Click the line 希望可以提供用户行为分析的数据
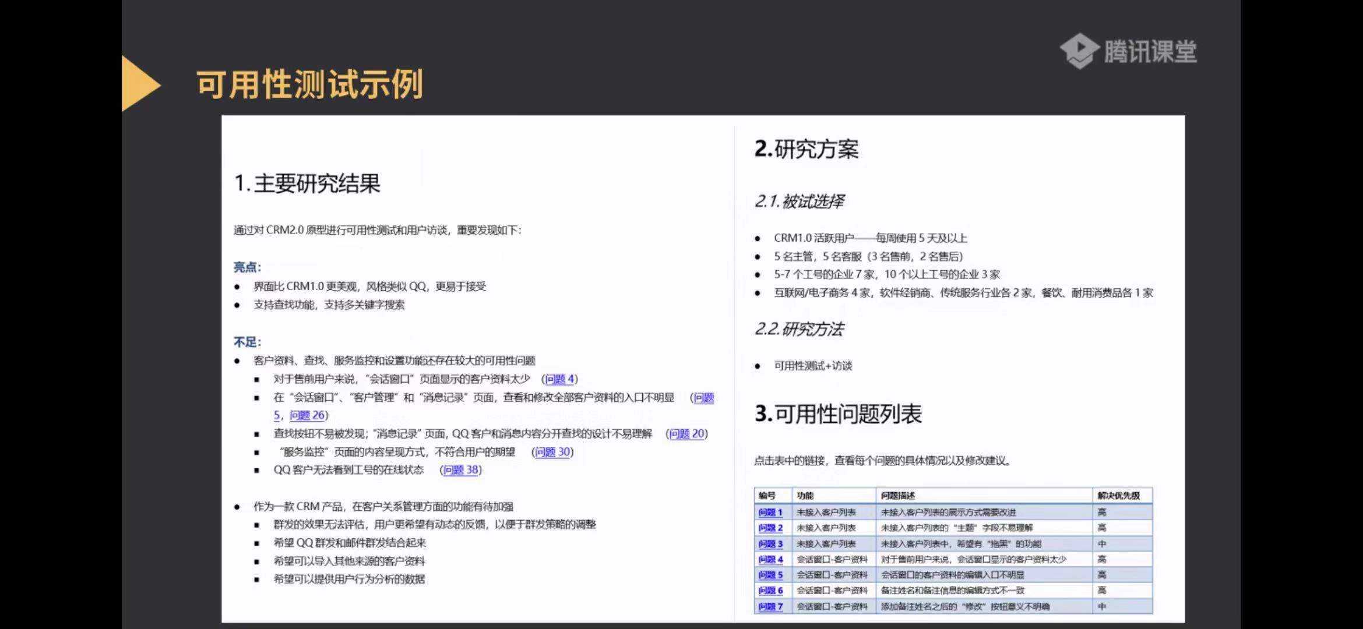1363x629 pixels. click(x=349, y=579)
